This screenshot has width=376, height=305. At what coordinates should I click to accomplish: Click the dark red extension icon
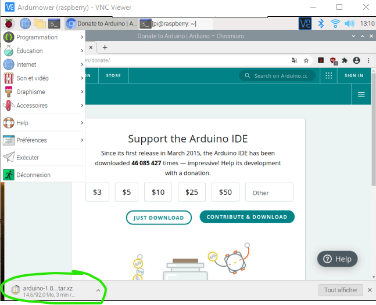pos(321,60)
